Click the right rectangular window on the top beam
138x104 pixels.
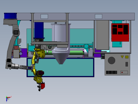point(98,17)
